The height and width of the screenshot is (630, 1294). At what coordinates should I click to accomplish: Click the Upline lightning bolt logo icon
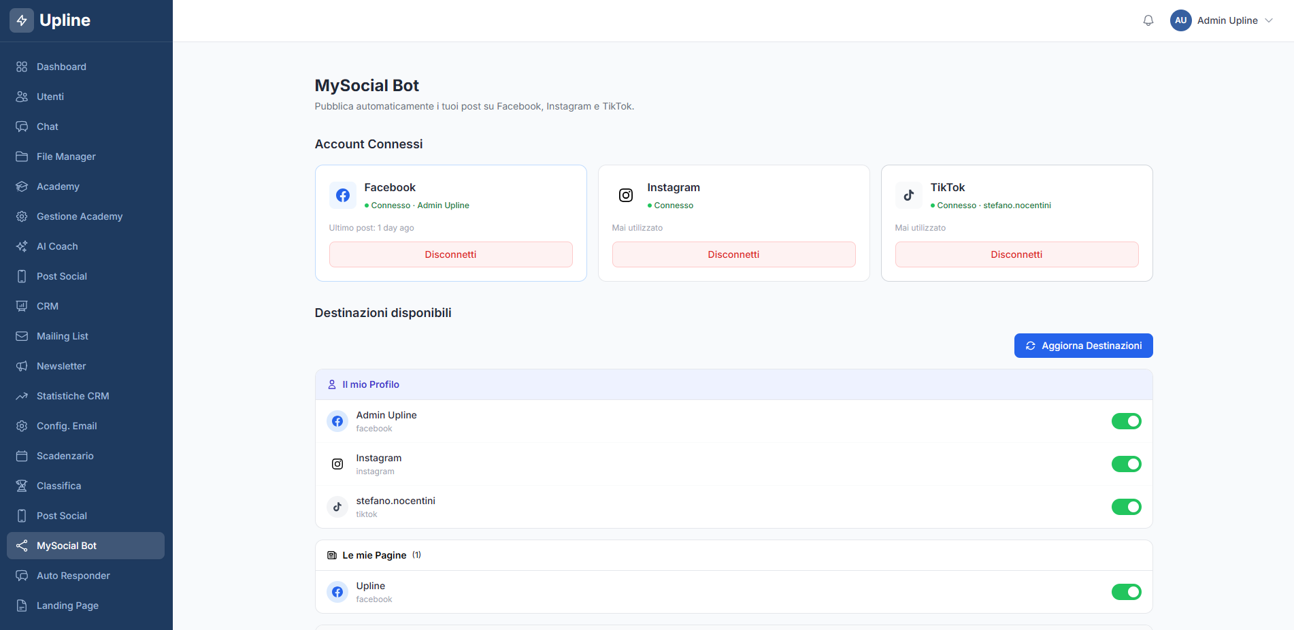[x=22, y=20]
